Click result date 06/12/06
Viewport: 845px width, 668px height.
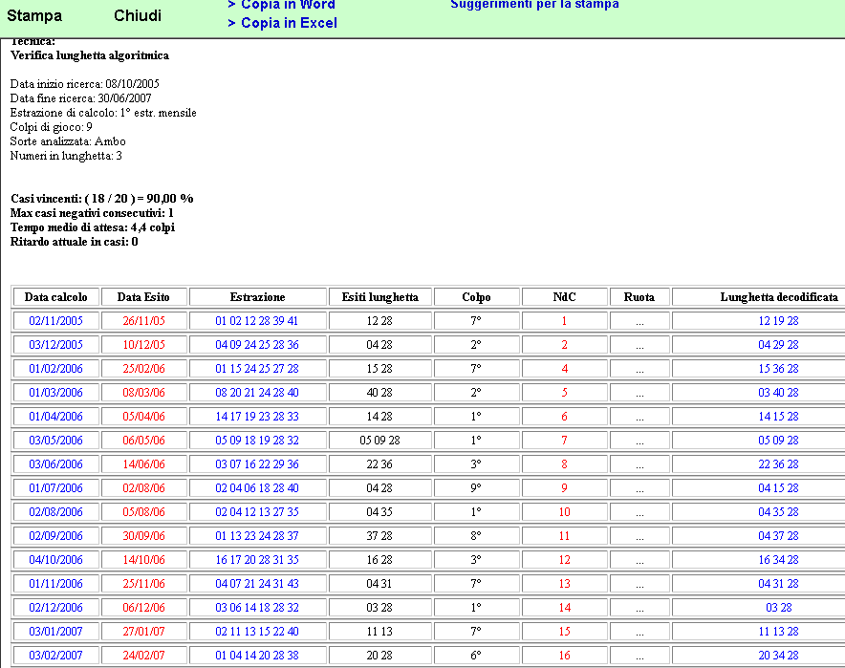click(x=144, y=608)
